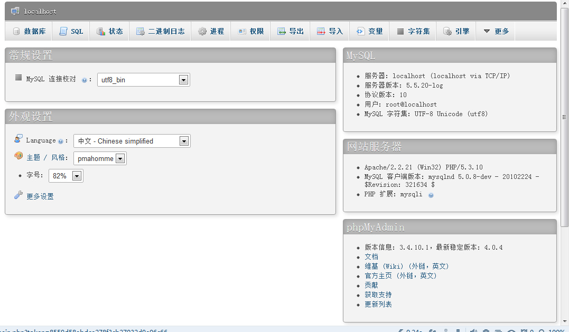This screenshot has width=569, height=332.
Task: Click the collation list icon beside MySQL
Action: [x=18, y=78]
